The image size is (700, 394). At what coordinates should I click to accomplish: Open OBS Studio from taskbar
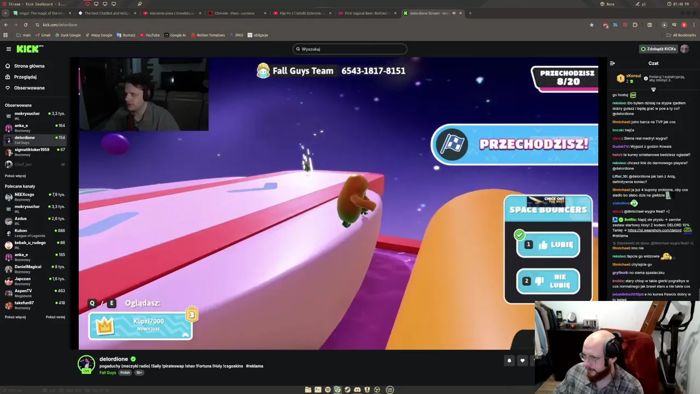pos(377,390)
